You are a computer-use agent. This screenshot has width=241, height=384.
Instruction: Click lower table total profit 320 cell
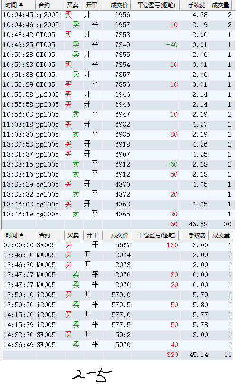pyautogui.click(x=155, y=355)
